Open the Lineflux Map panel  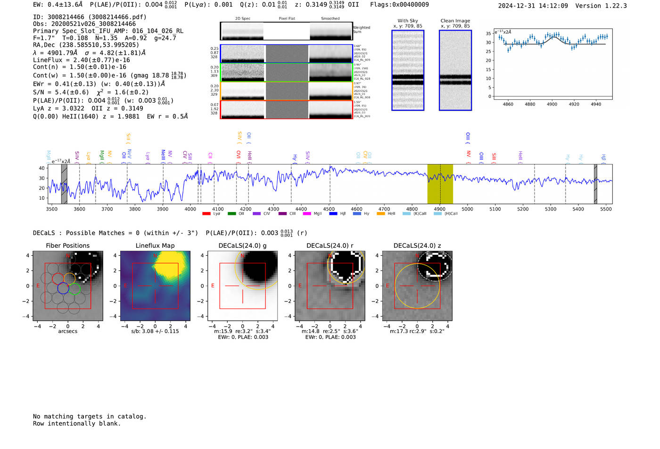155,286
